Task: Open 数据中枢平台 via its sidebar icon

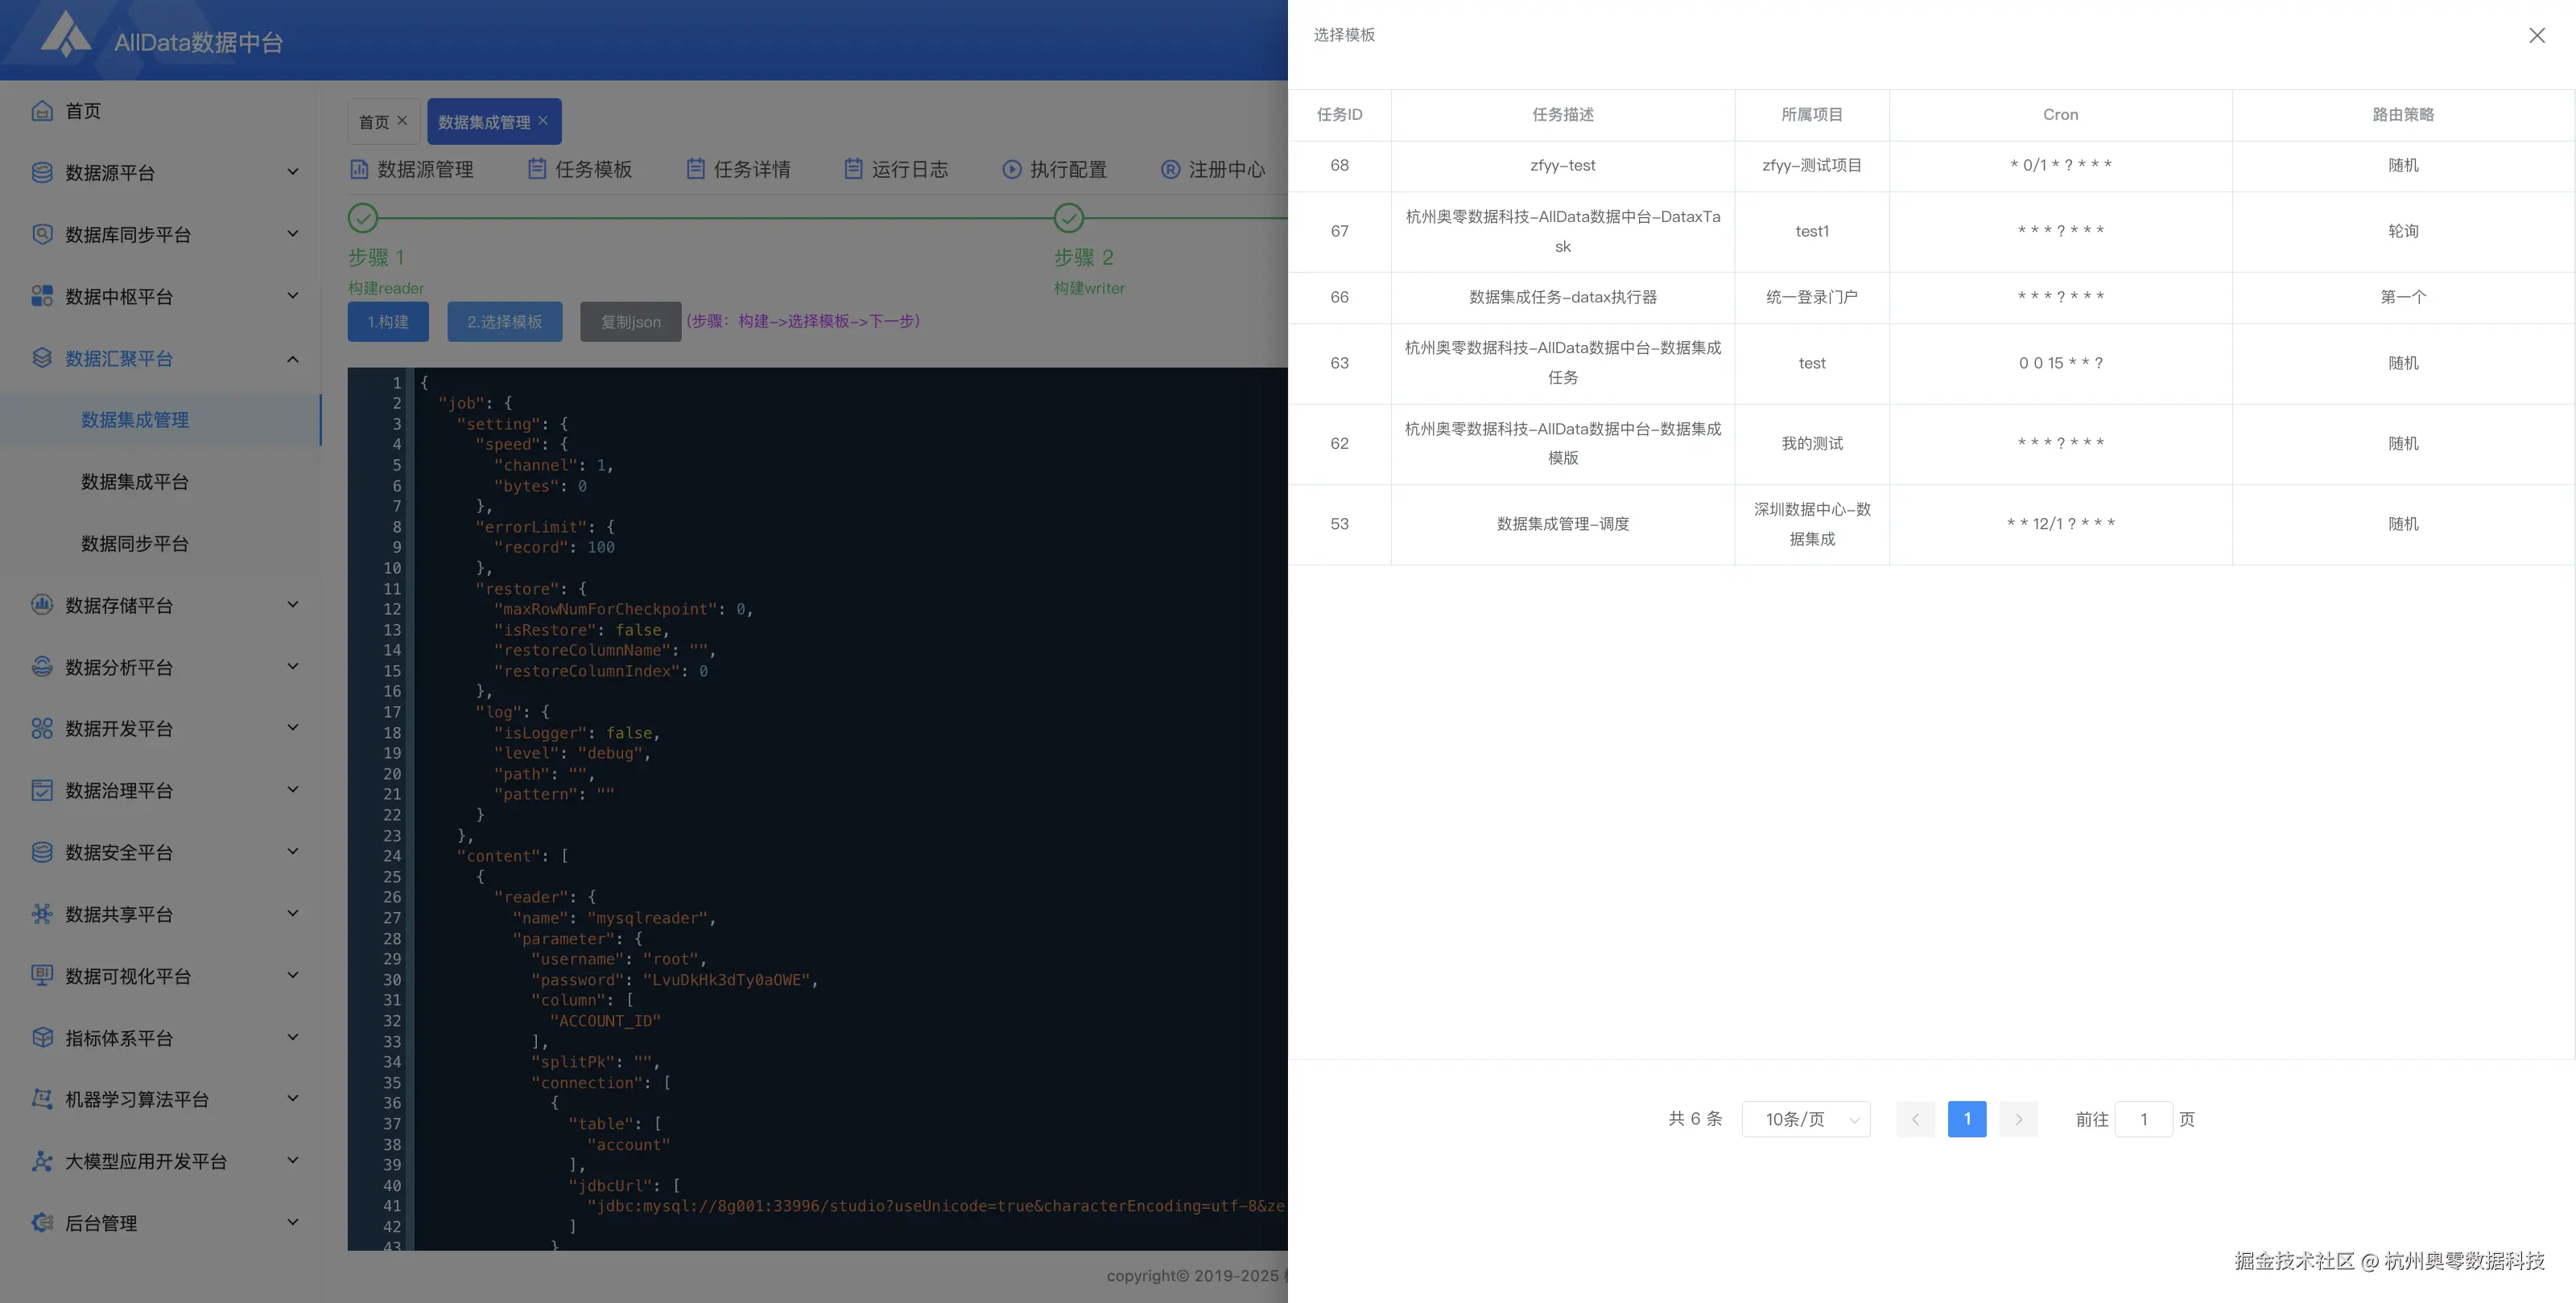Action: (x=41, y=296)
